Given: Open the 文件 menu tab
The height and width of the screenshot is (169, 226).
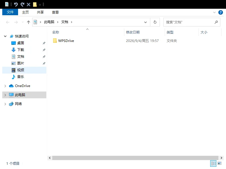Looking at the screenshot, I should click(x=10, y=12).
